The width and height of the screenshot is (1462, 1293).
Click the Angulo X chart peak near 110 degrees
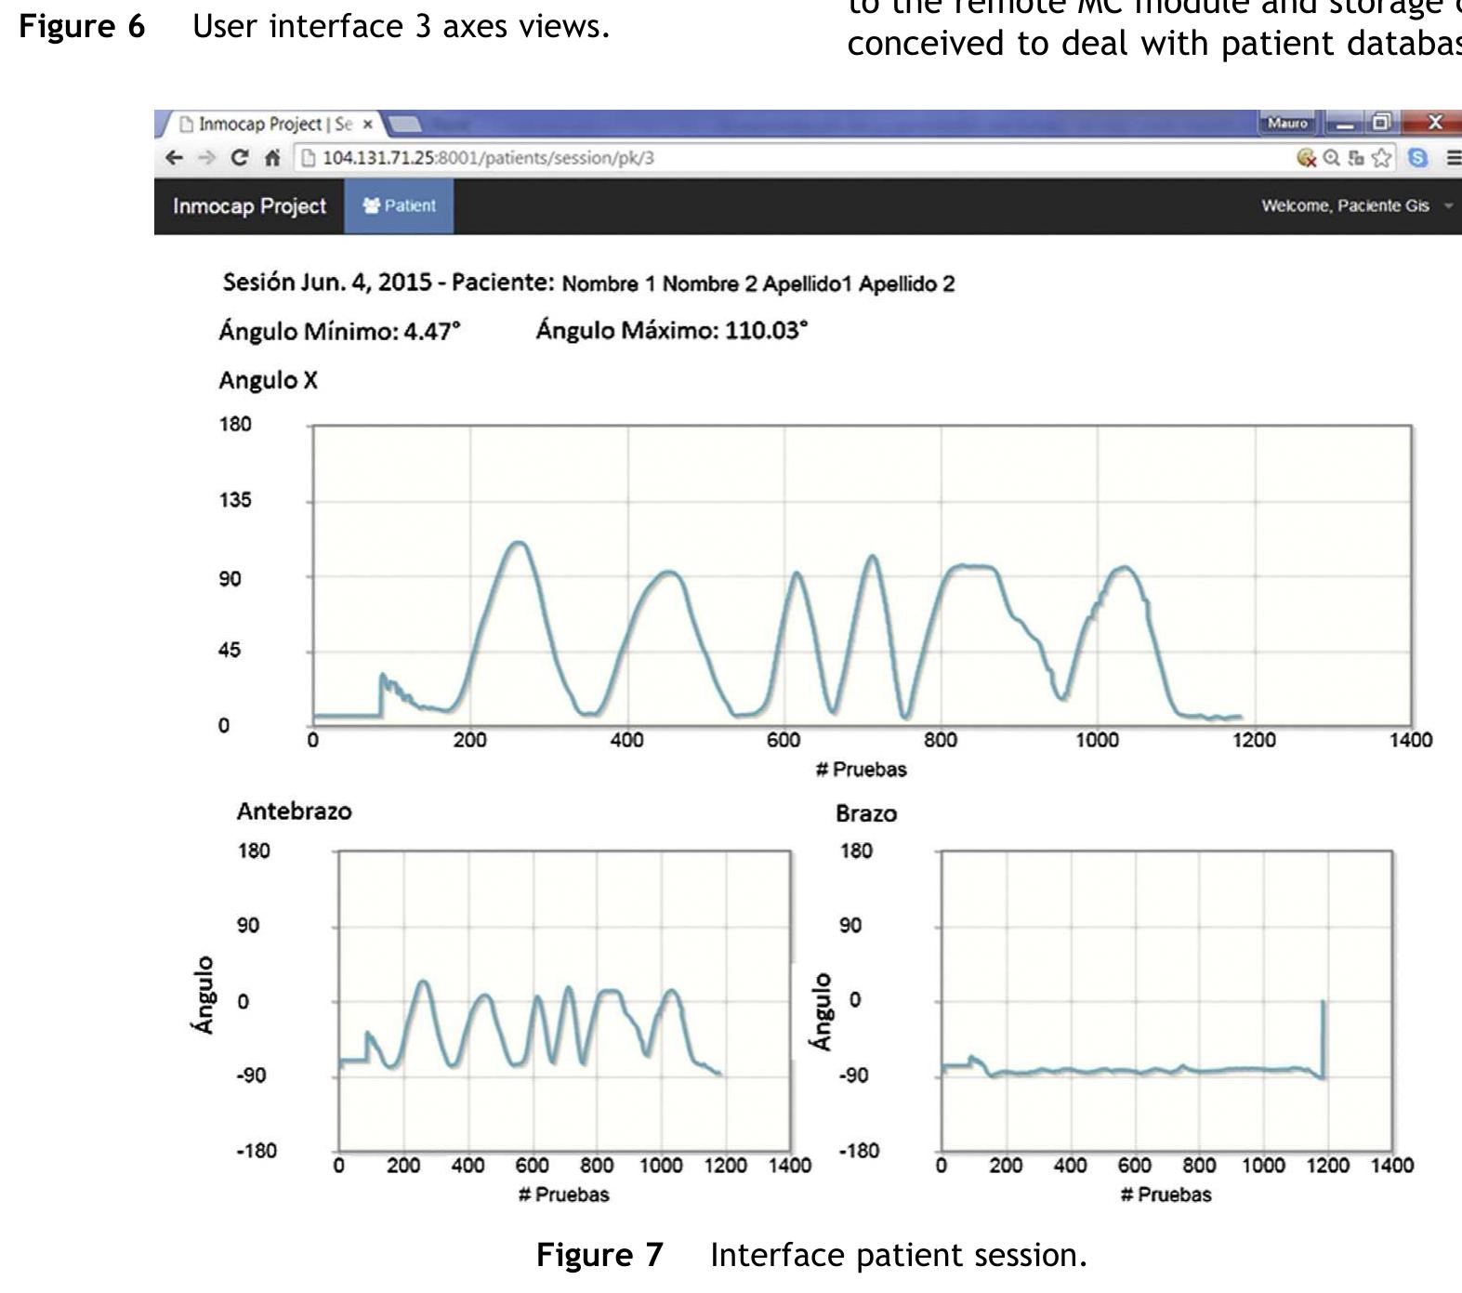tap(519, 543)
